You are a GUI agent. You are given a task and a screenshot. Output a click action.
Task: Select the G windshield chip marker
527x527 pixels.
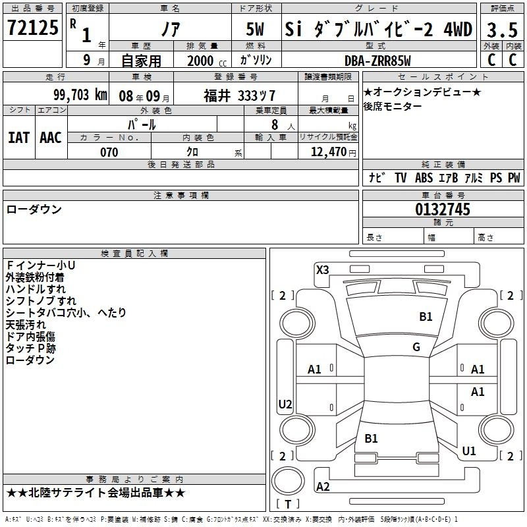(416, 347)
